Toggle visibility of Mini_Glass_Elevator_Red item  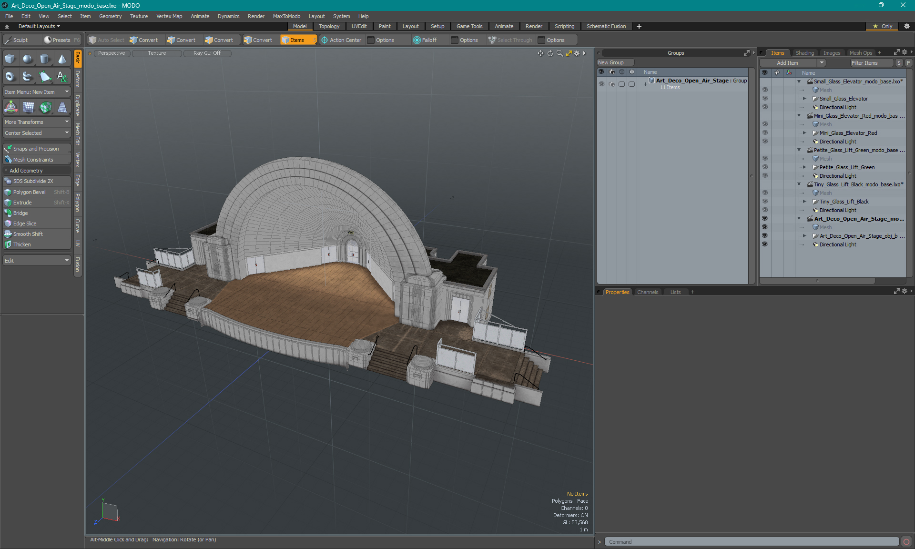point(765,133)
